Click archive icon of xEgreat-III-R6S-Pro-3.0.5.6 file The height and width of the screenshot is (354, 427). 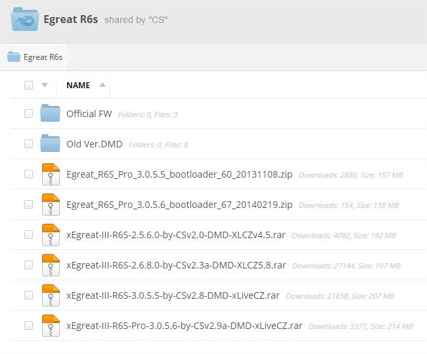(x=51, y=326)
